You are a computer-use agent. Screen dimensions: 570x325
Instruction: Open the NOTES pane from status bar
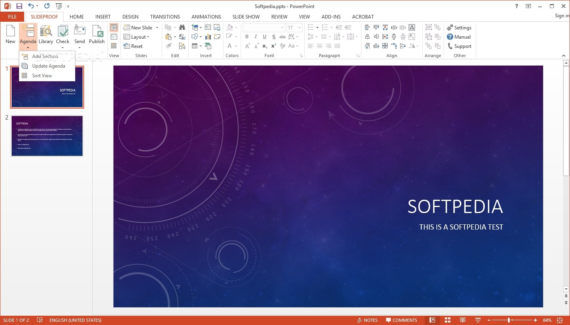[368, 320]
